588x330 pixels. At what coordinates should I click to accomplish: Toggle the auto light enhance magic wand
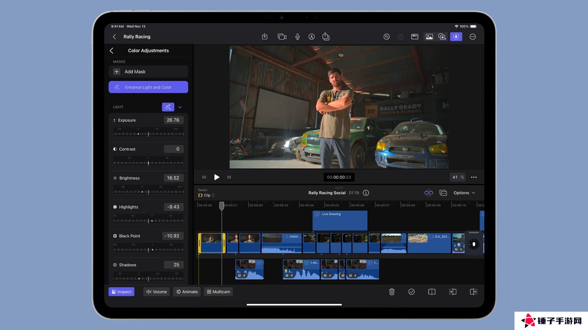[x=168, y=107]
